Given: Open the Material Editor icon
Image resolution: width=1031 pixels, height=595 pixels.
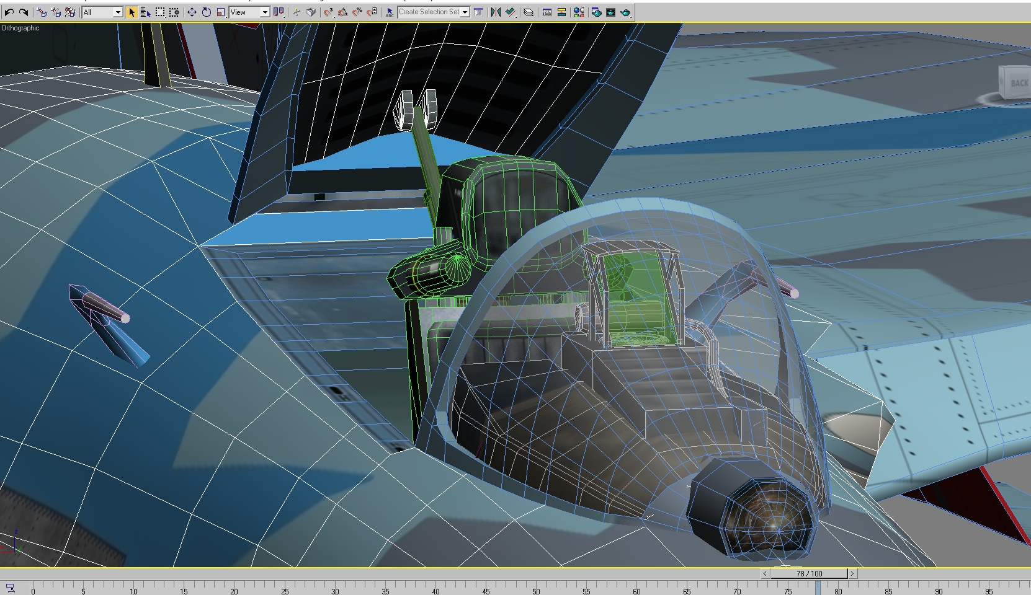Looking at the screenshot, I should (x=579, y=12).
